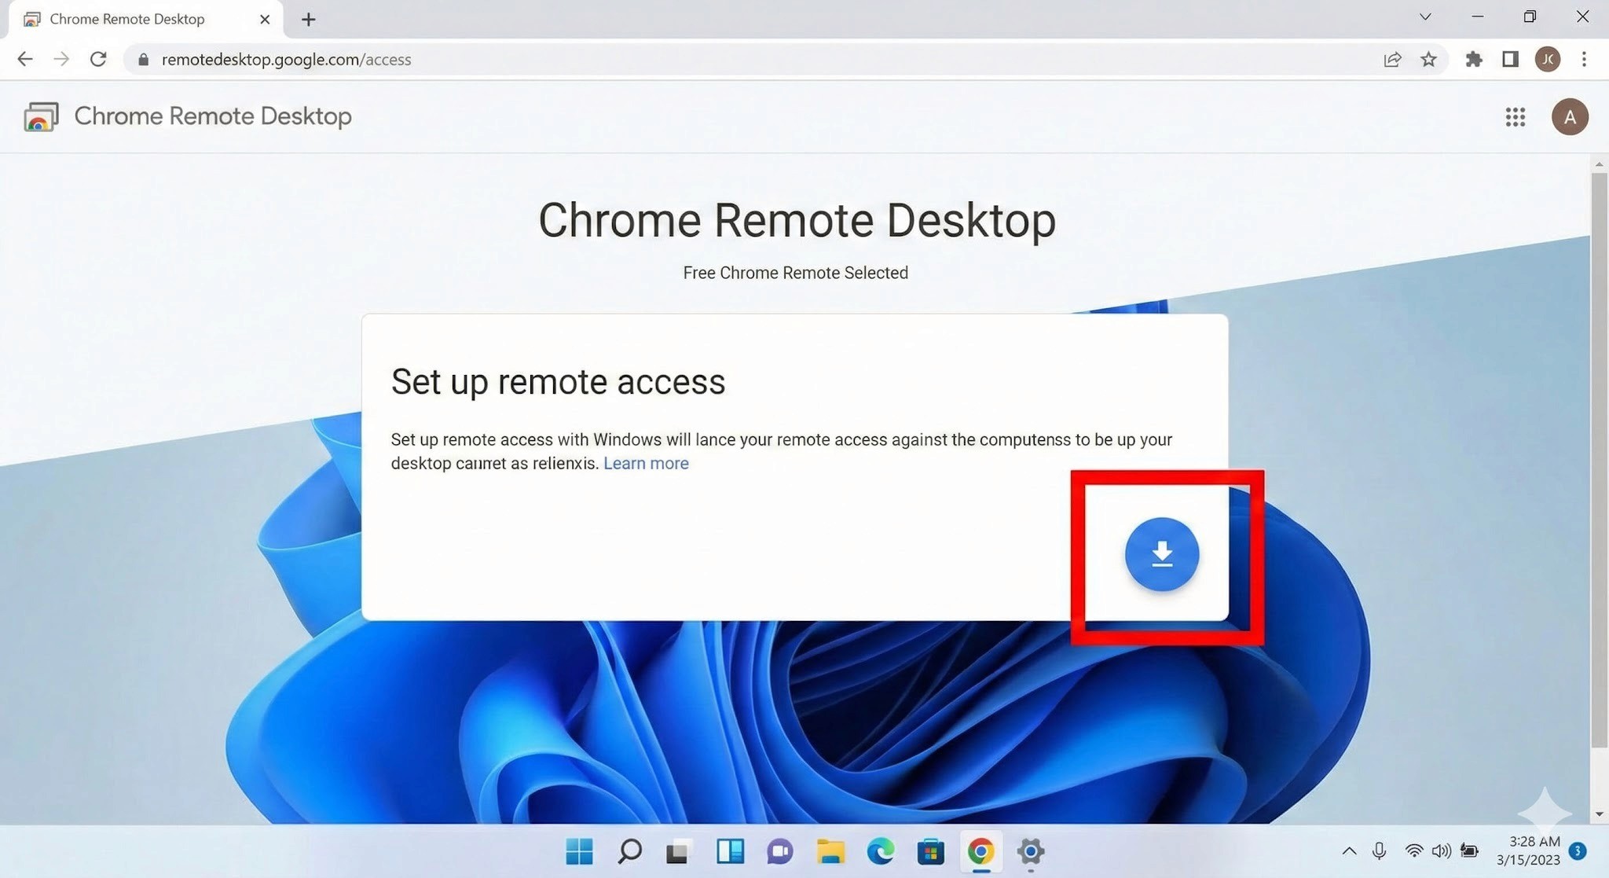Open the Extensions puzzle icon
Viewport: 1609px width, 878px height.
[1473, 60]
